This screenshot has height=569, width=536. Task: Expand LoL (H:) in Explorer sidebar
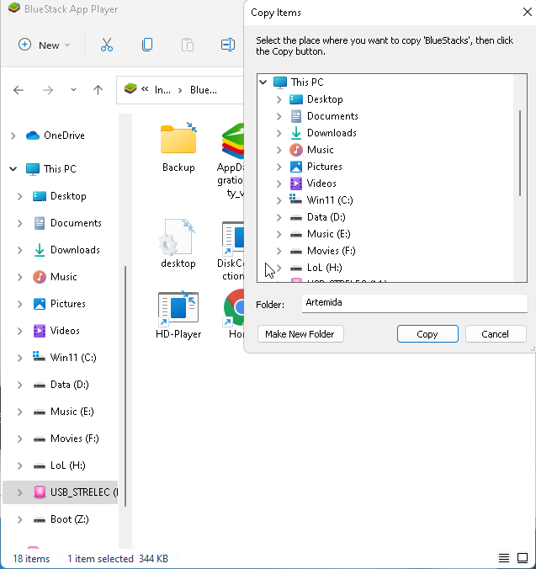(20, 465)
